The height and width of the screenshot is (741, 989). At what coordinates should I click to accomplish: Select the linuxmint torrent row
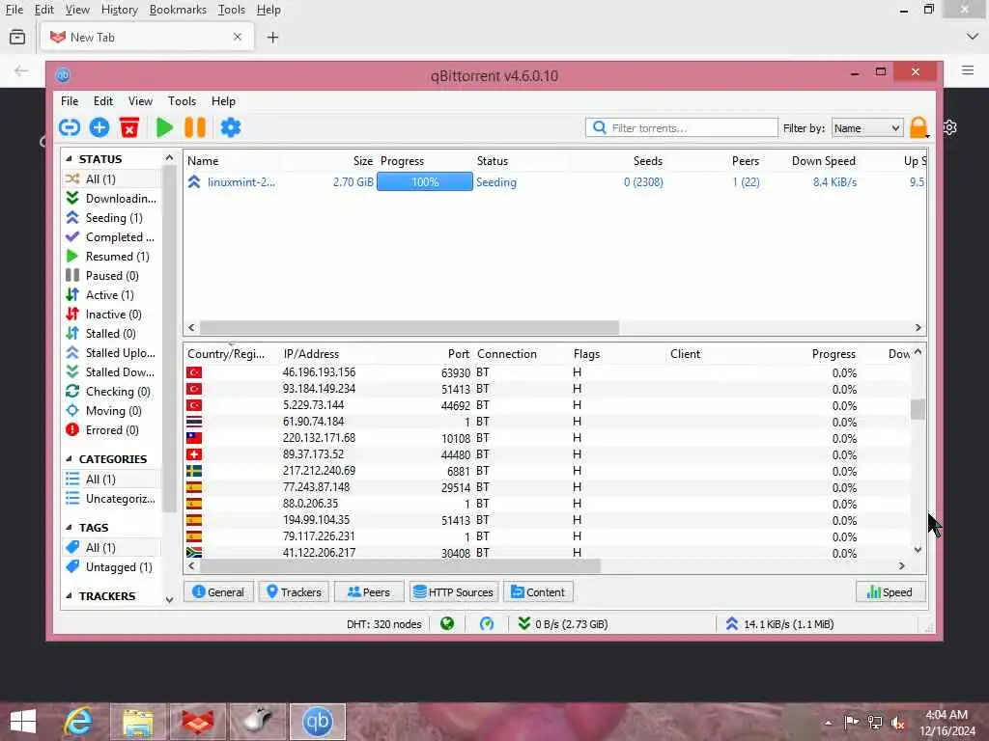click(555, 182)
